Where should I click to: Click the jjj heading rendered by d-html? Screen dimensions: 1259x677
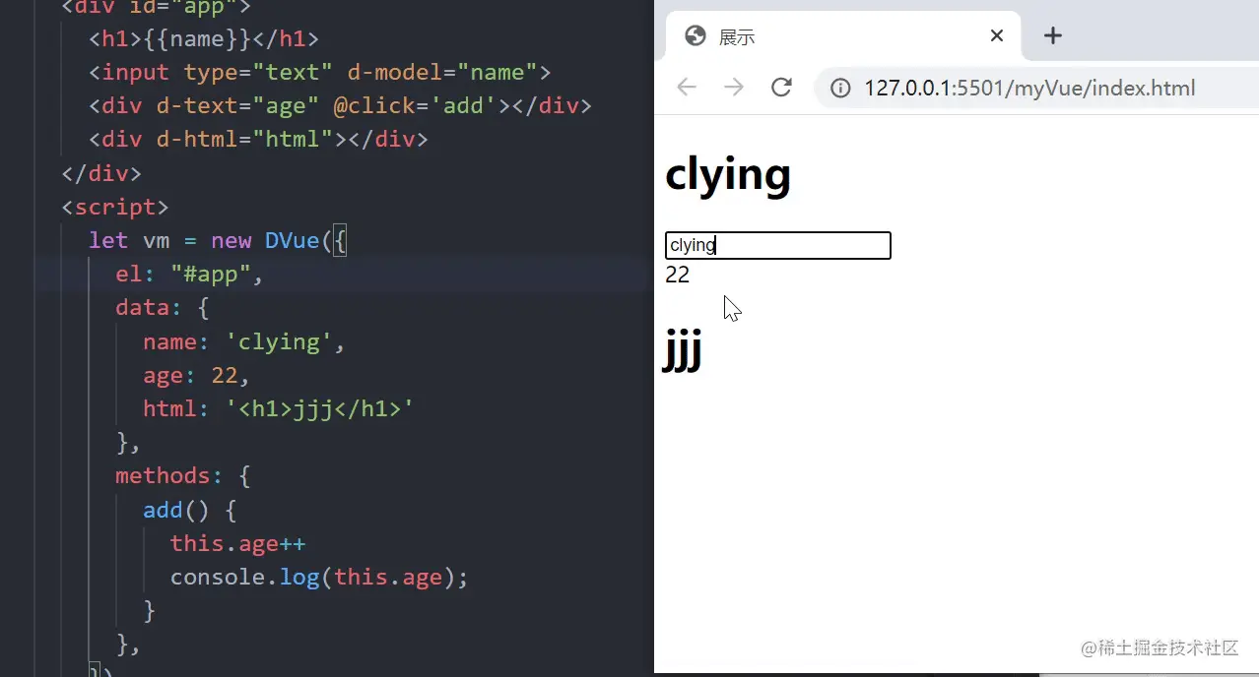682,351
